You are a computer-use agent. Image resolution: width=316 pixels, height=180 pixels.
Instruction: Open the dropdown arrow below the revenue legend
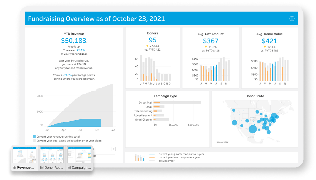[114, 149]
